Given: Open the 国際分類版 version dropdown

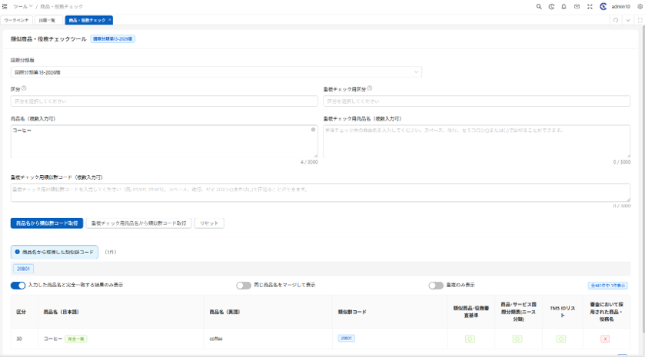Looking at the screenshot, I should pyautogui.click(x=216, y=72).
